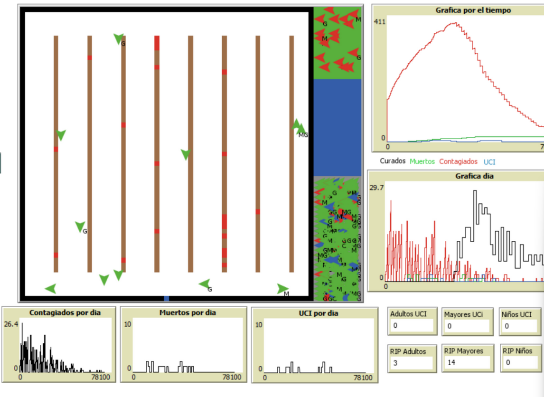Click the green agent labeled M at bottom wall
Viewport: 544px width, 397px height.
point(282,288)
